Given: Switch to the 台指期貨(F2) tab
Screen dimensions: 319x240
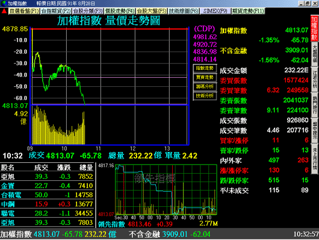Looking at the screenshot, I should tap(56, 11).
